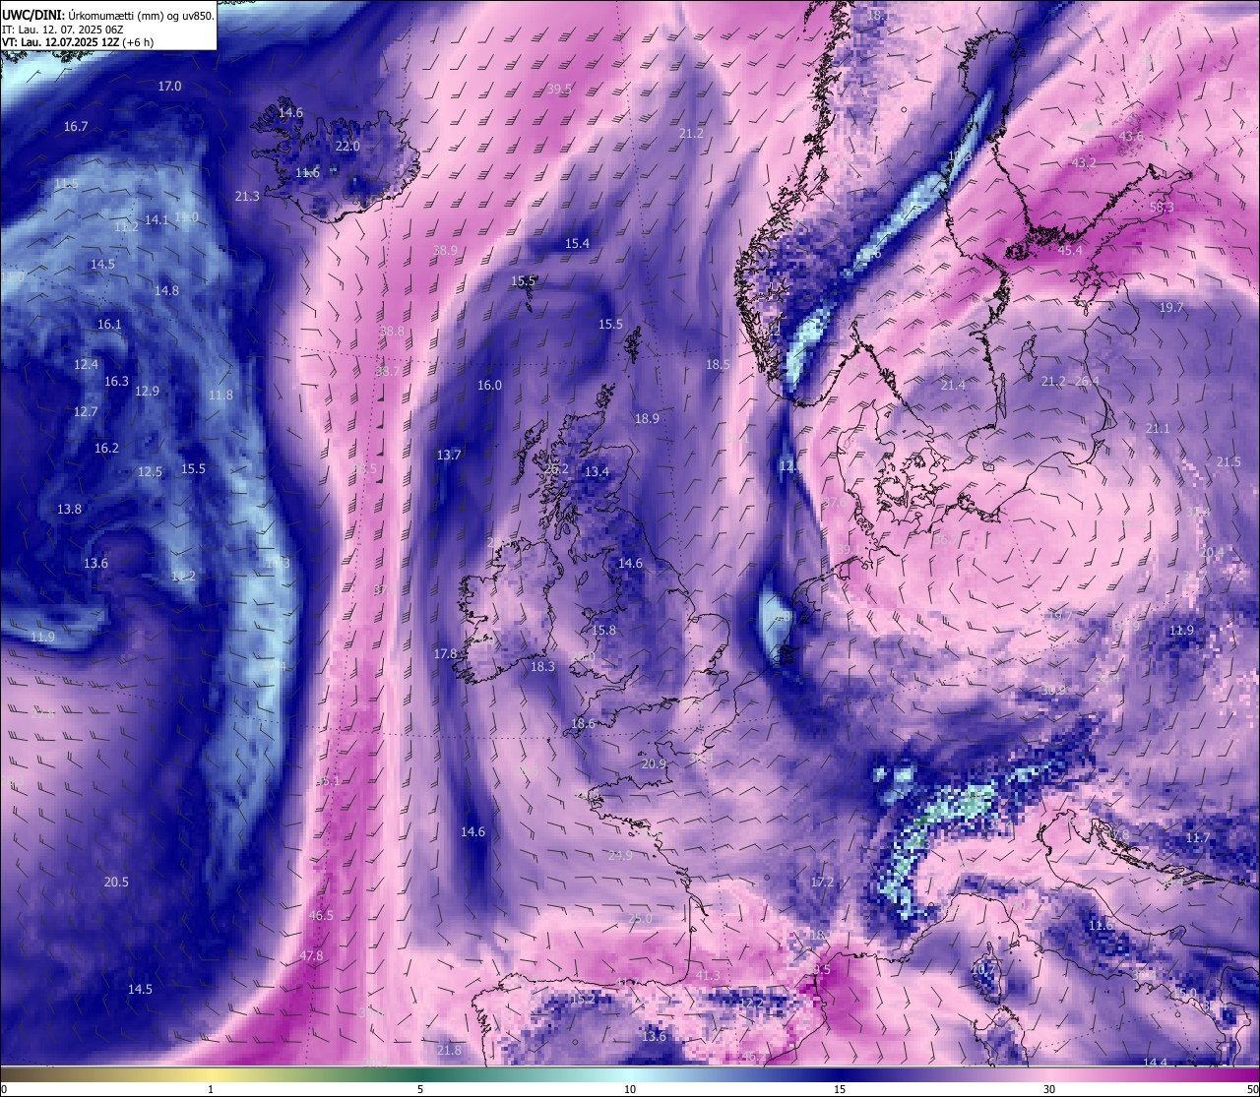The width and height of the screenshot is (1260, 1097).
Task: Click the 17.0 value on the map
Action: tap(169, 87)
